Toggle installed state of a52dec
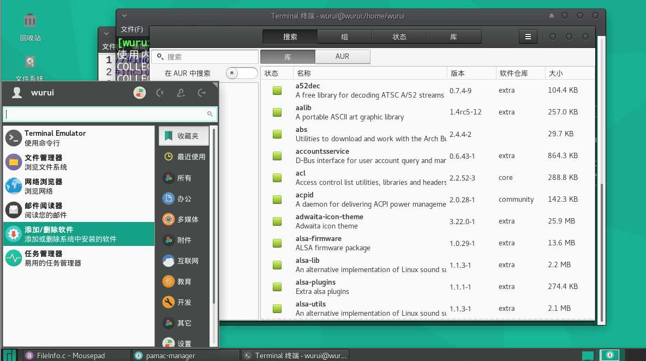Screen dimensions: 646x361 tap(277, 91)
